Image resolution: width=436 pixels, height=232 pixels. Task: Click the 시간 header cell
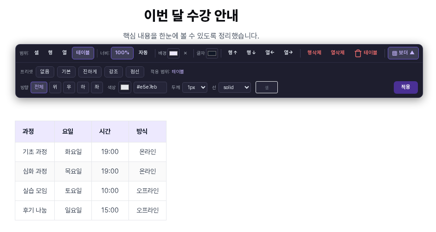pyautogui.click(x=110, y=132)
